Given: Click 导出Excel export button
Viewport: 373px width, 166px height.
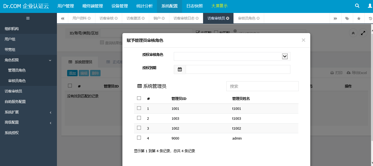Looking at the screenshot, I should click(357, 73).
